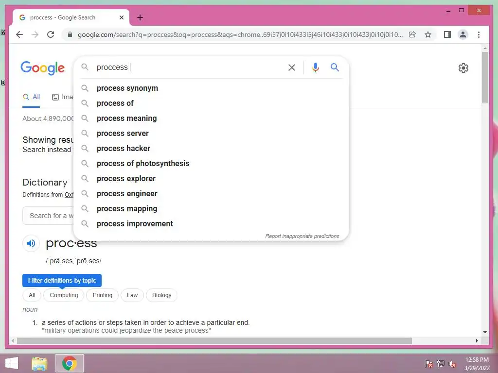Clear the search box text
This screenshot has height=373, width=498.
click(x=292, y=67)
